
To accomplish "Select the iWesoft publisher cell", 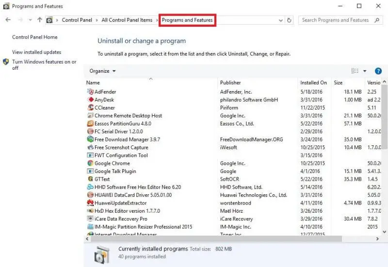I will 228,147.
